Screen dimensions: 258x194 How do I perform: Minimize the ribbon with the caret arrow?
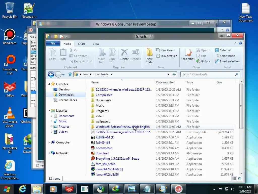click(235, 43)
